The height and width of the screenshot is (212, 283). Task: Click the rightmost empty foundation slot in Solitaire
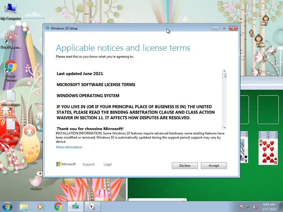coord(268,110)
